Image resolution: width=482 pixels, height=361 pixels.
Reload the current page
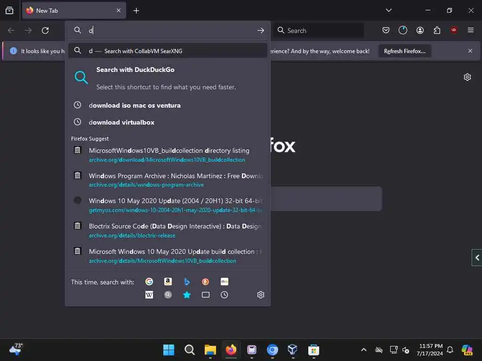[x=45, y=31]
